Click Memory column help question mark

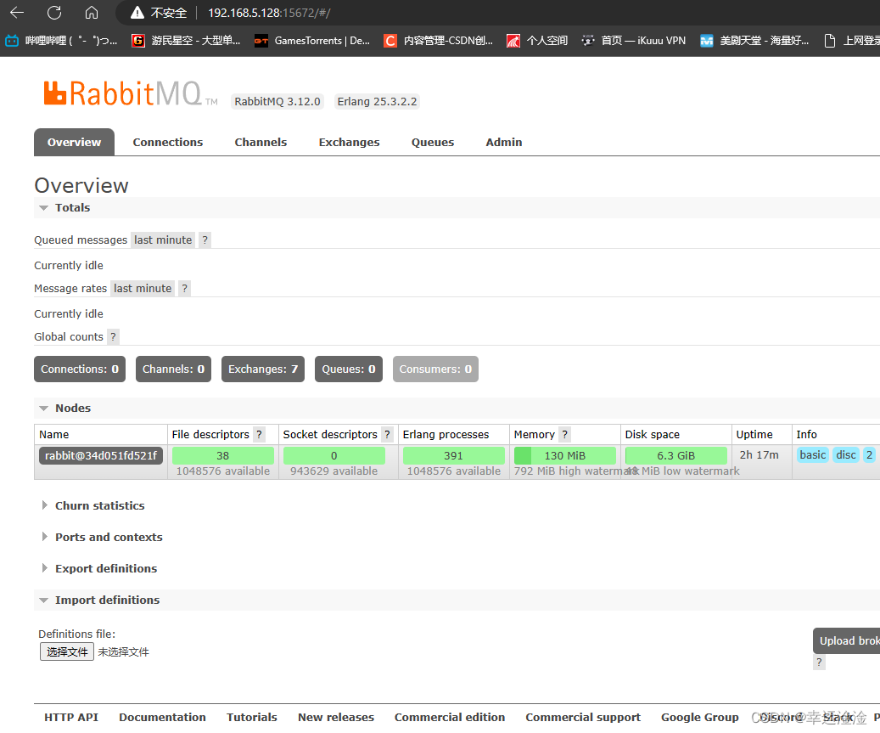tap(565, 435)
